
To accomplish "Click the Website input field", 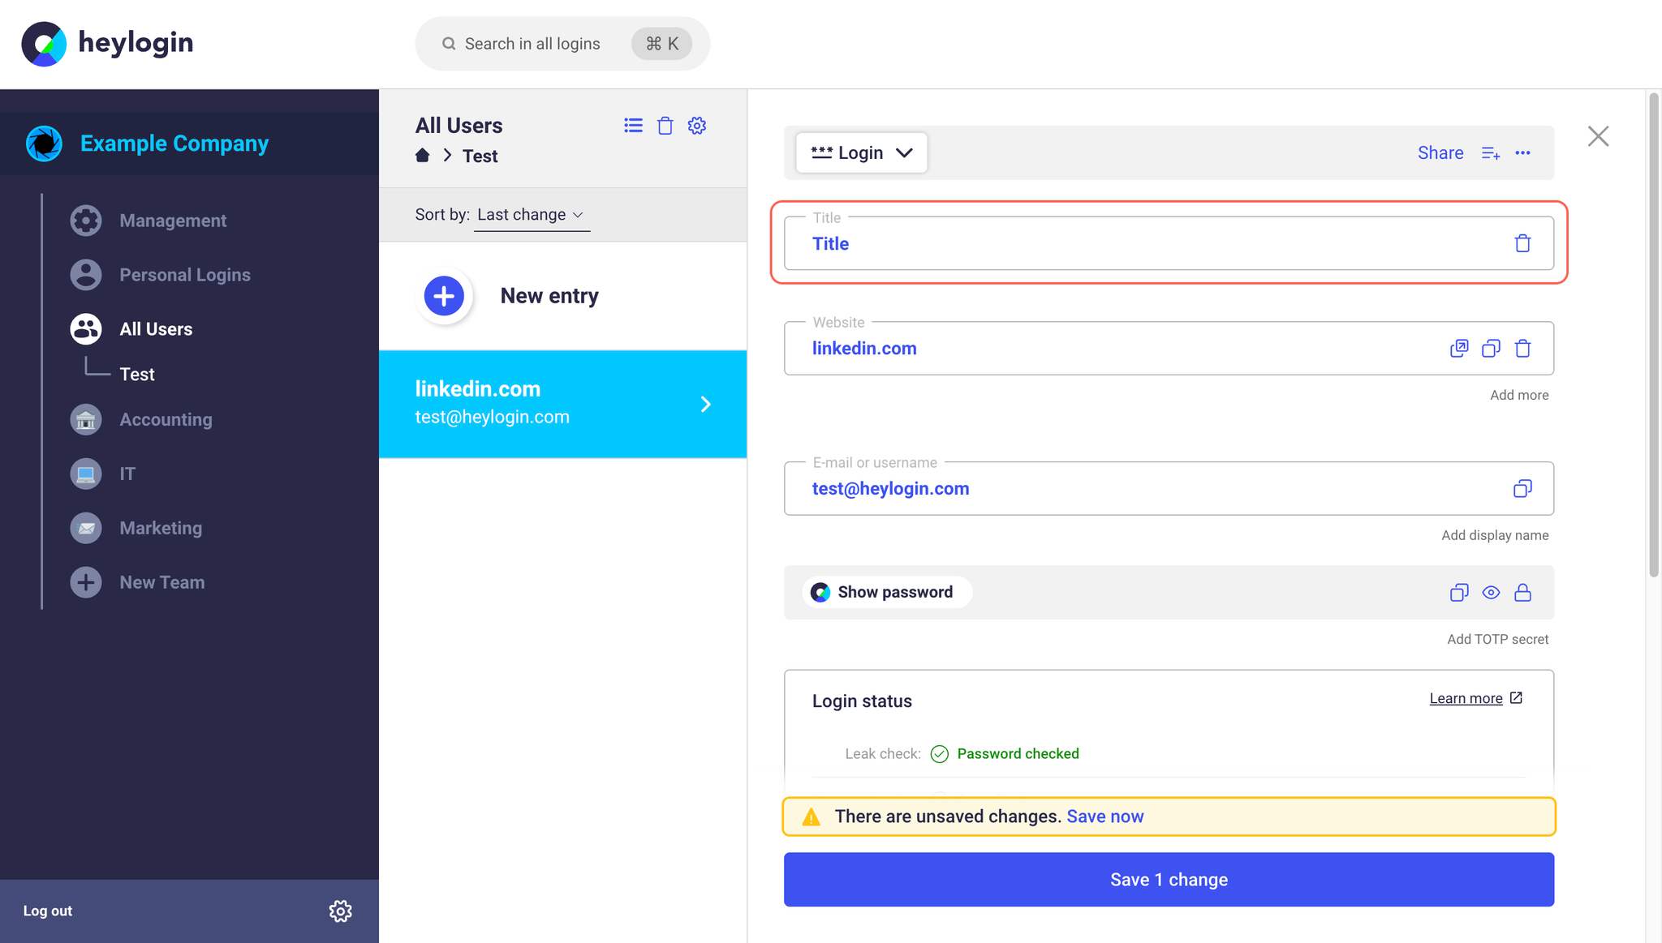I will 1169,349.
